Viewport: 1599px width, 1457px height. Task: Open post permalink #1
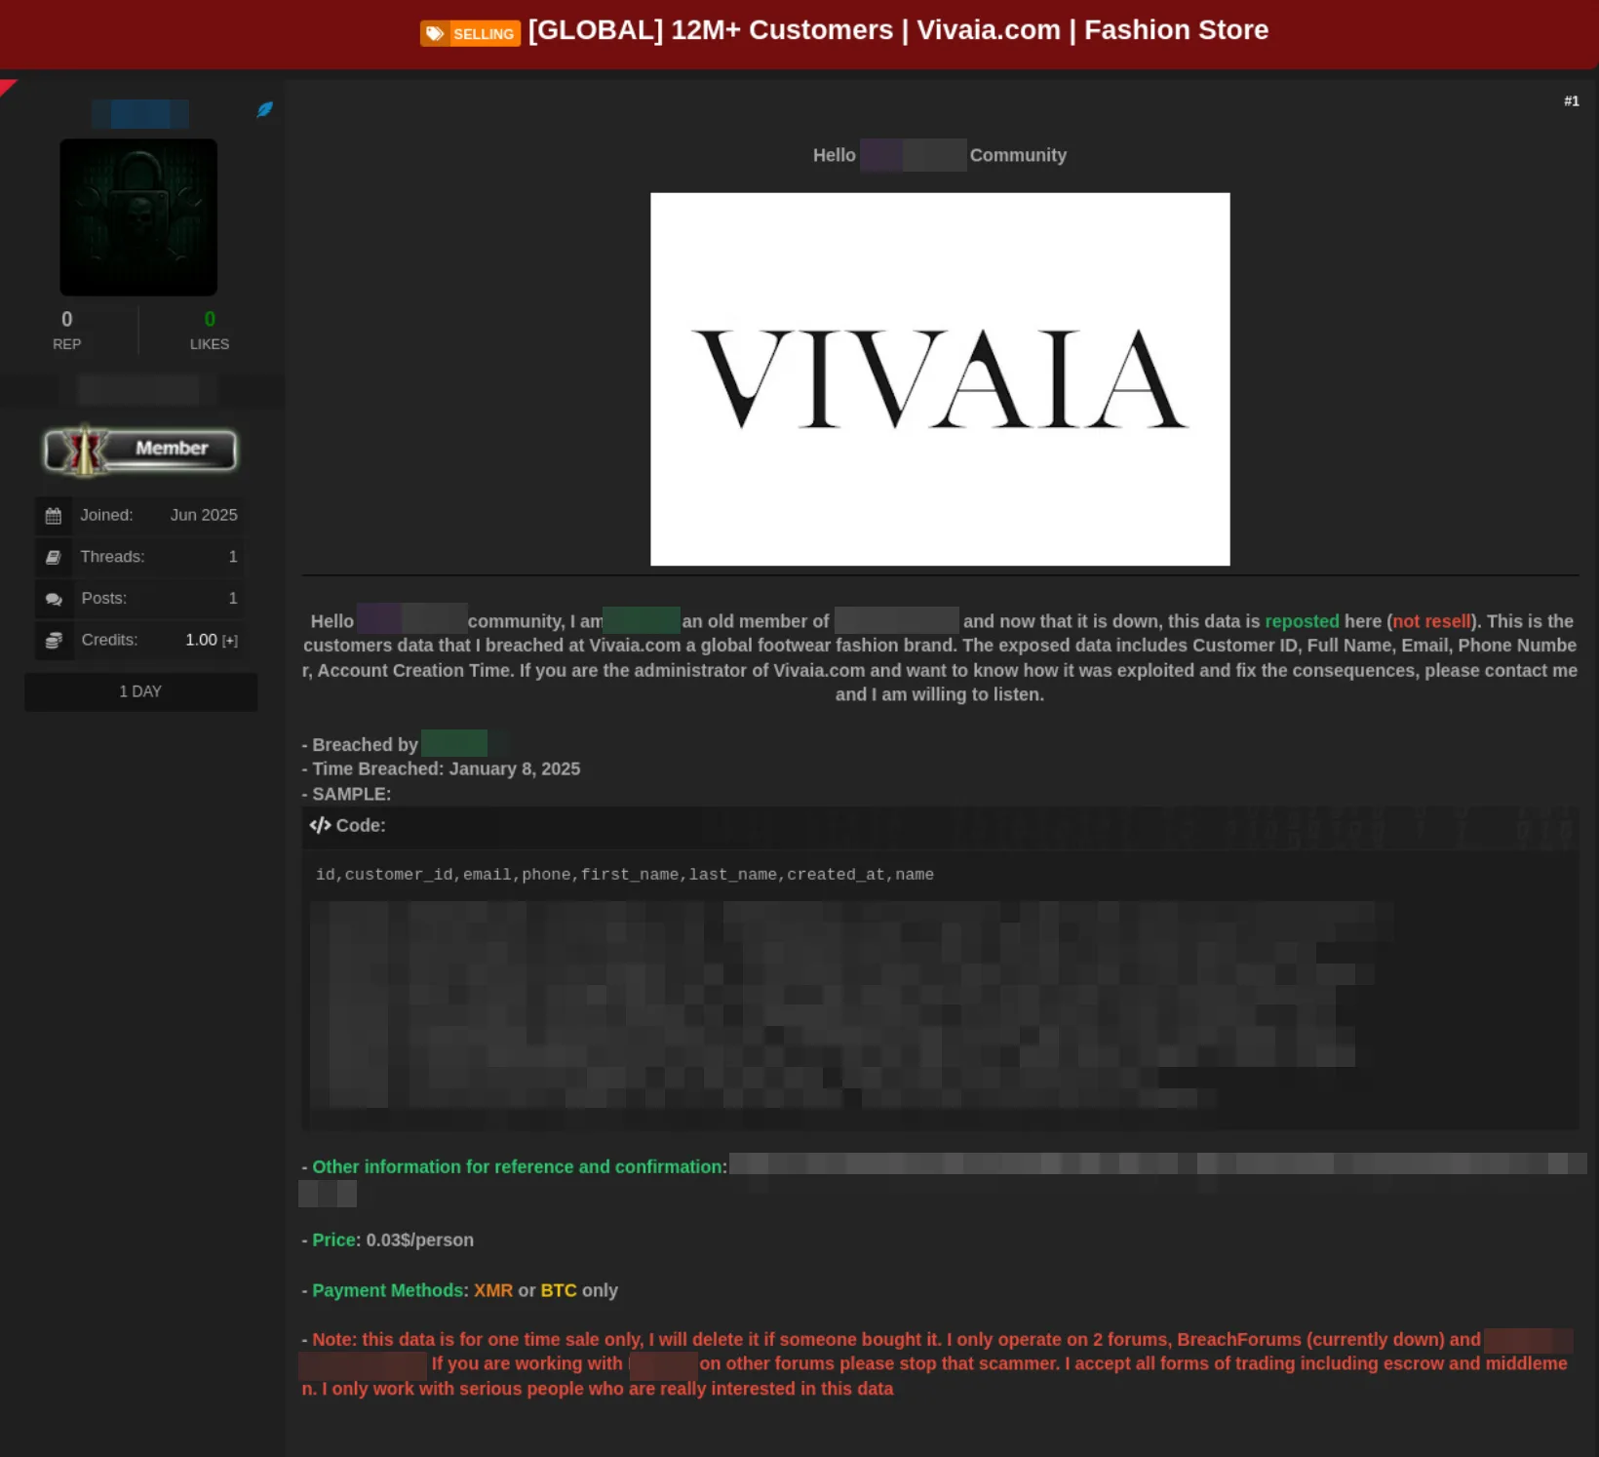(x=1571, y=101)
